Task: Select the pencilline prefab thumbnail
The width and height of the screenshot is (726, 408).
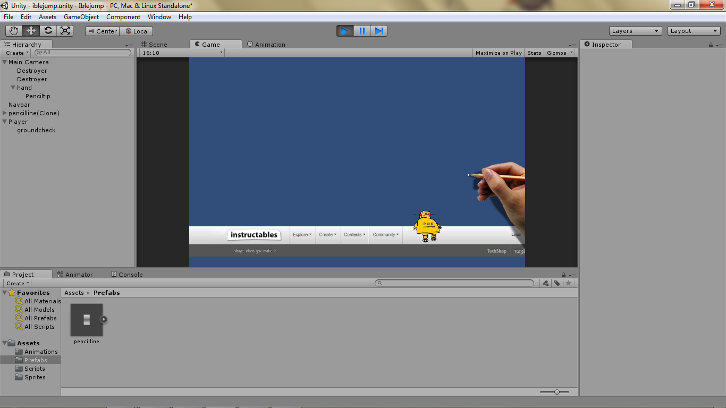Action: (86, 319)
